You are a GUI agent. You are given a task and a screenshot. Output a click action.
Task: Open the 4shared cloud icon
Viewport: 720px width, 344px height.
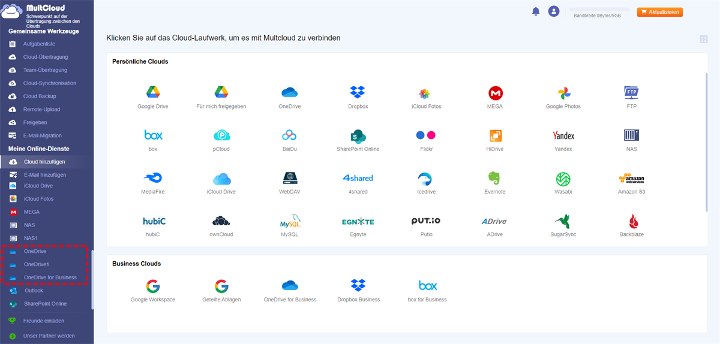pos(358,178)
